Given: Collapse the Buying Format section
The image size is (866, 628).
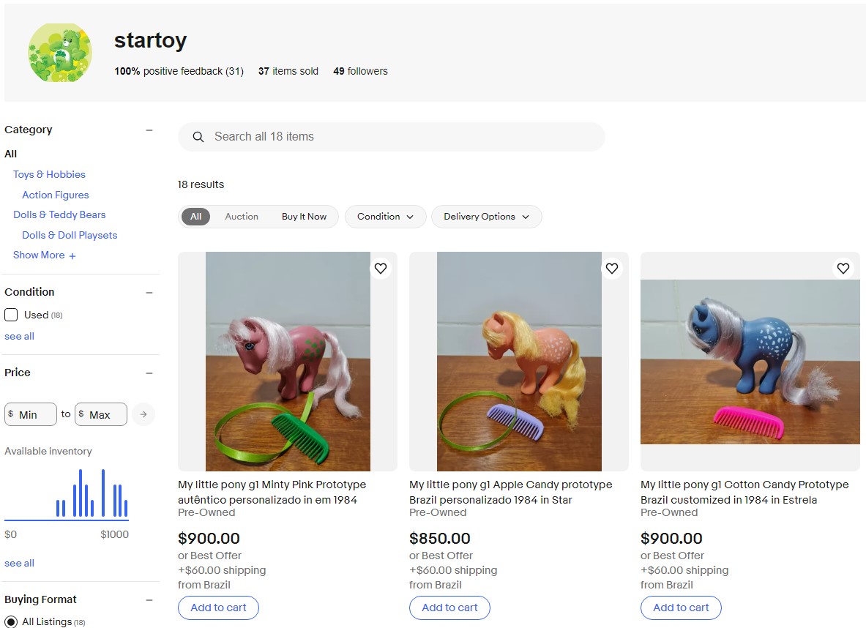Looking at the screenshot, I should pyautogui.click(x=149, y=600).
